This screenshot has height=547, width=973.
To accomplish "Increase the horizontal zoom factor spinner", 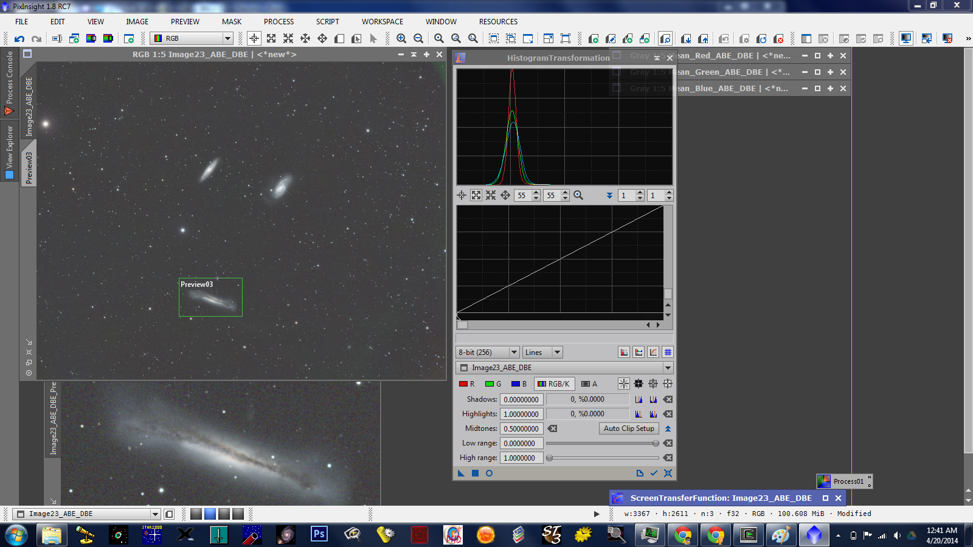I will [536, 193].
